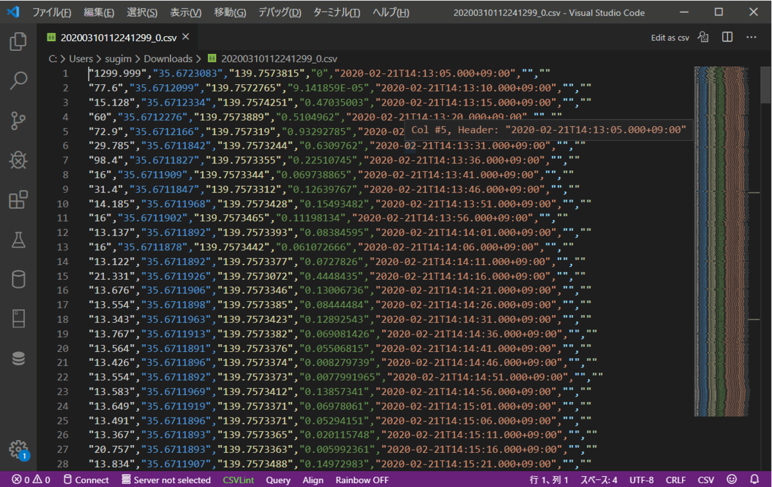
Task: Click the value "0.0077991965" on line 22
Action: (338, 376)
